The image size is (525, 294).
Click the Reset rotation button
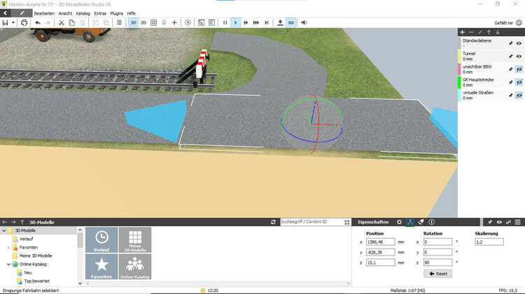[438, 274]
